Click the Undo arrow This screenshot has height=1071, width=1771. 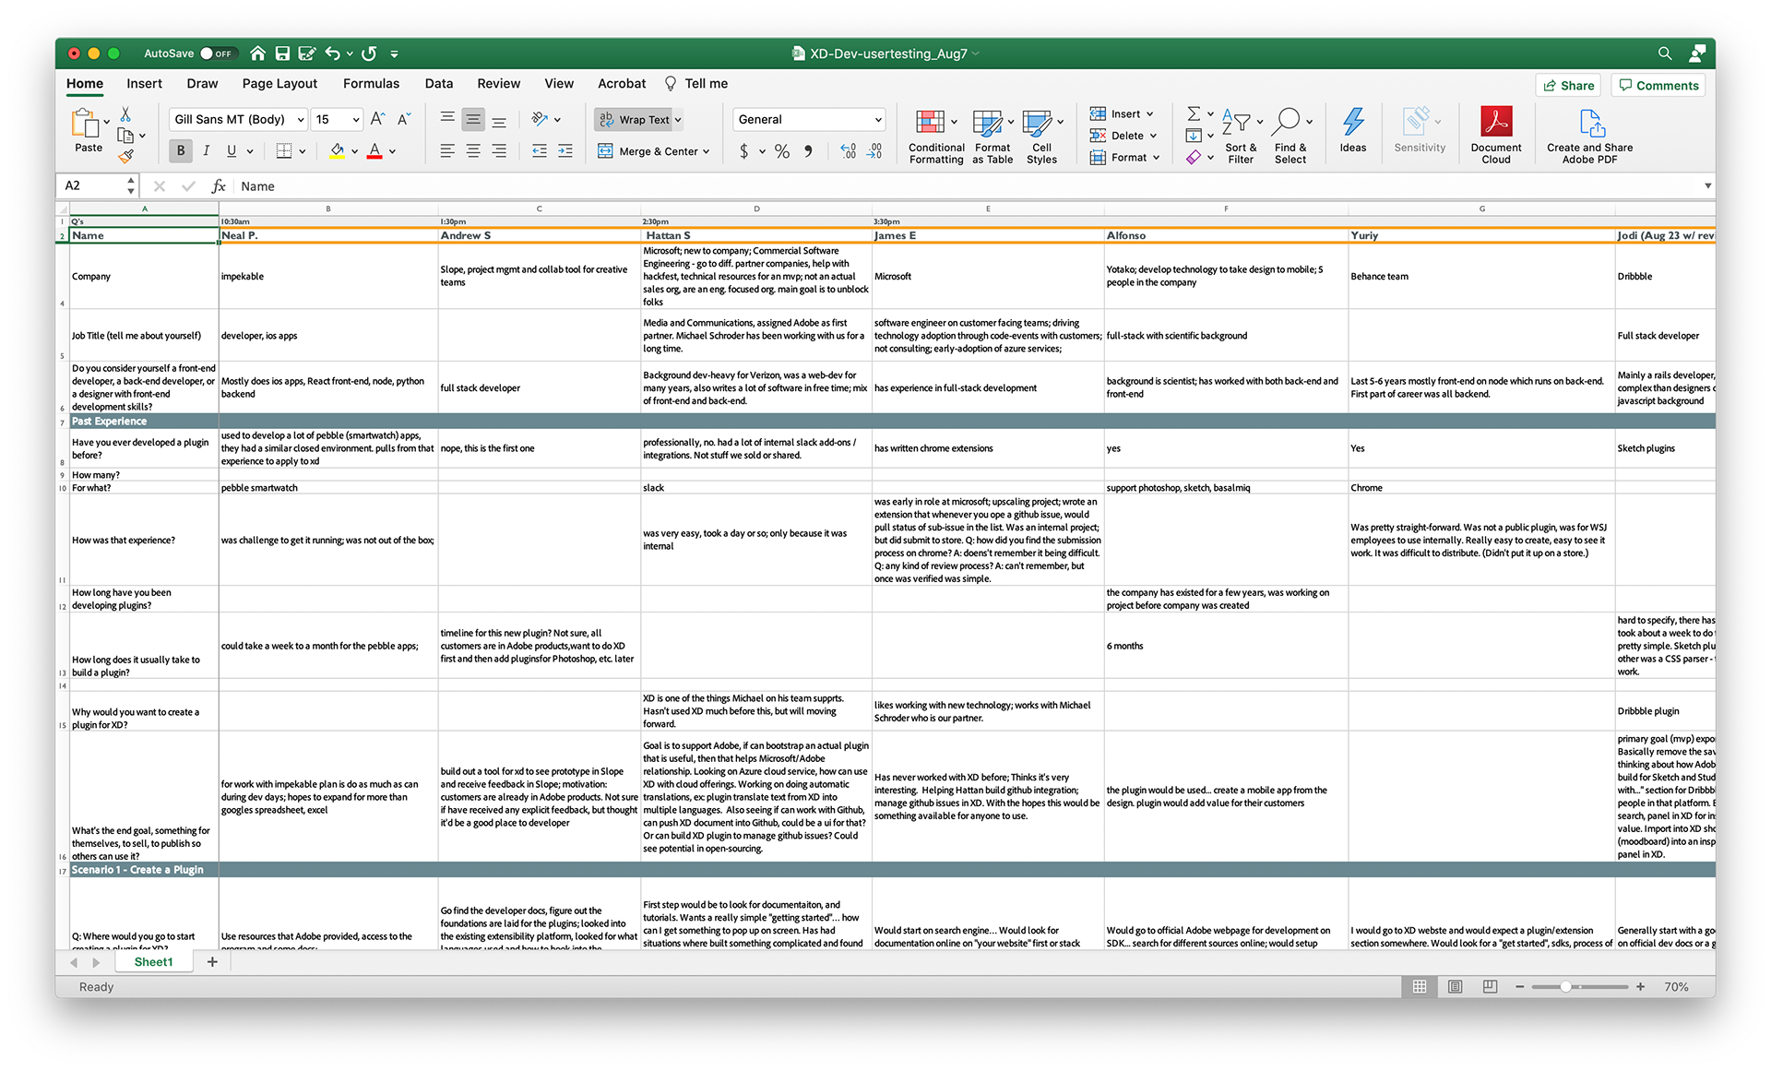pos(333,54)
